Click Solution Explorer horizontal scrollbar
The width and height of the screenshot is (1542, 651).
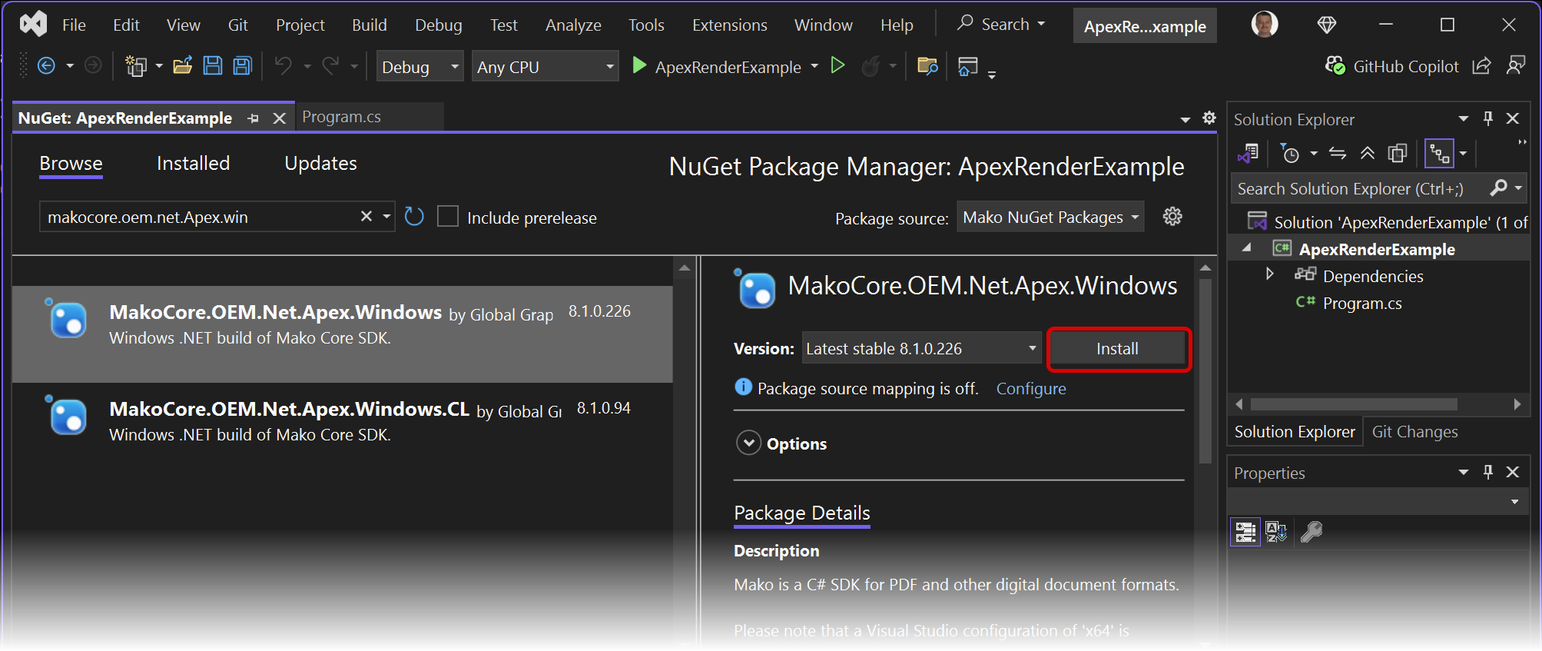tap(1354, 404)
